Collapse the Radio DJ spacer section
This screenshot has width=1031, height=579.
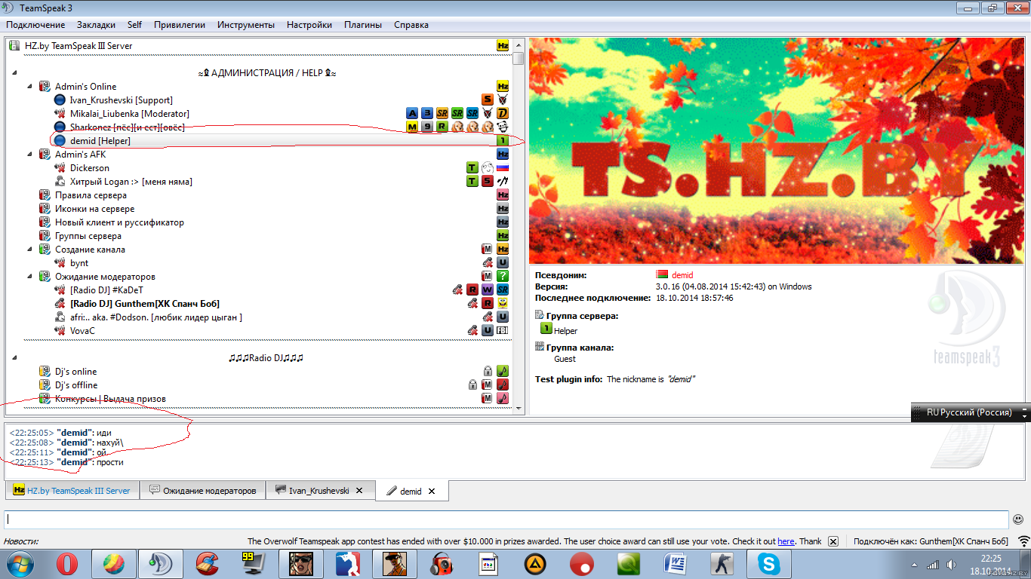point(14,357)
